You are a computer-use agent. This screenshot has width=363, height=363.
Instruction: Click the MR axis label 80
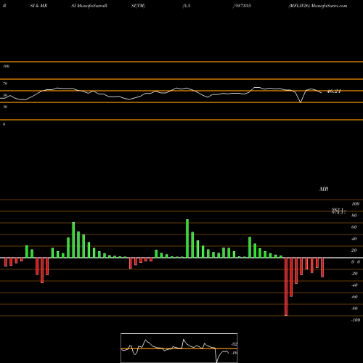tap(354, 216)
